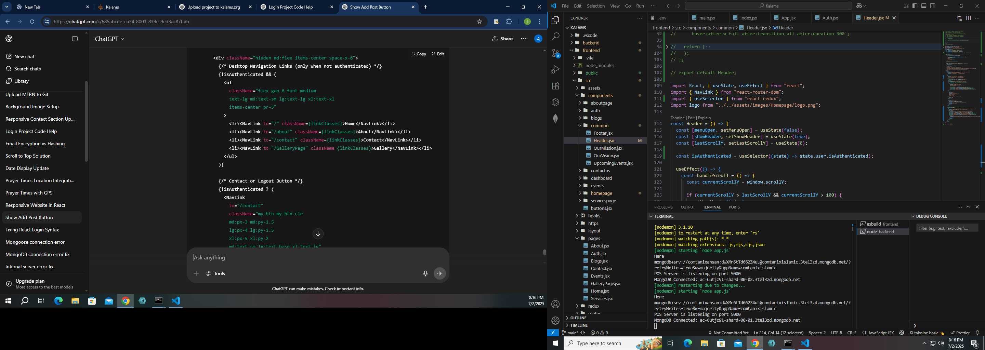Toggle Secondary Side Bar in VS Code

click(x=933, y=6)
